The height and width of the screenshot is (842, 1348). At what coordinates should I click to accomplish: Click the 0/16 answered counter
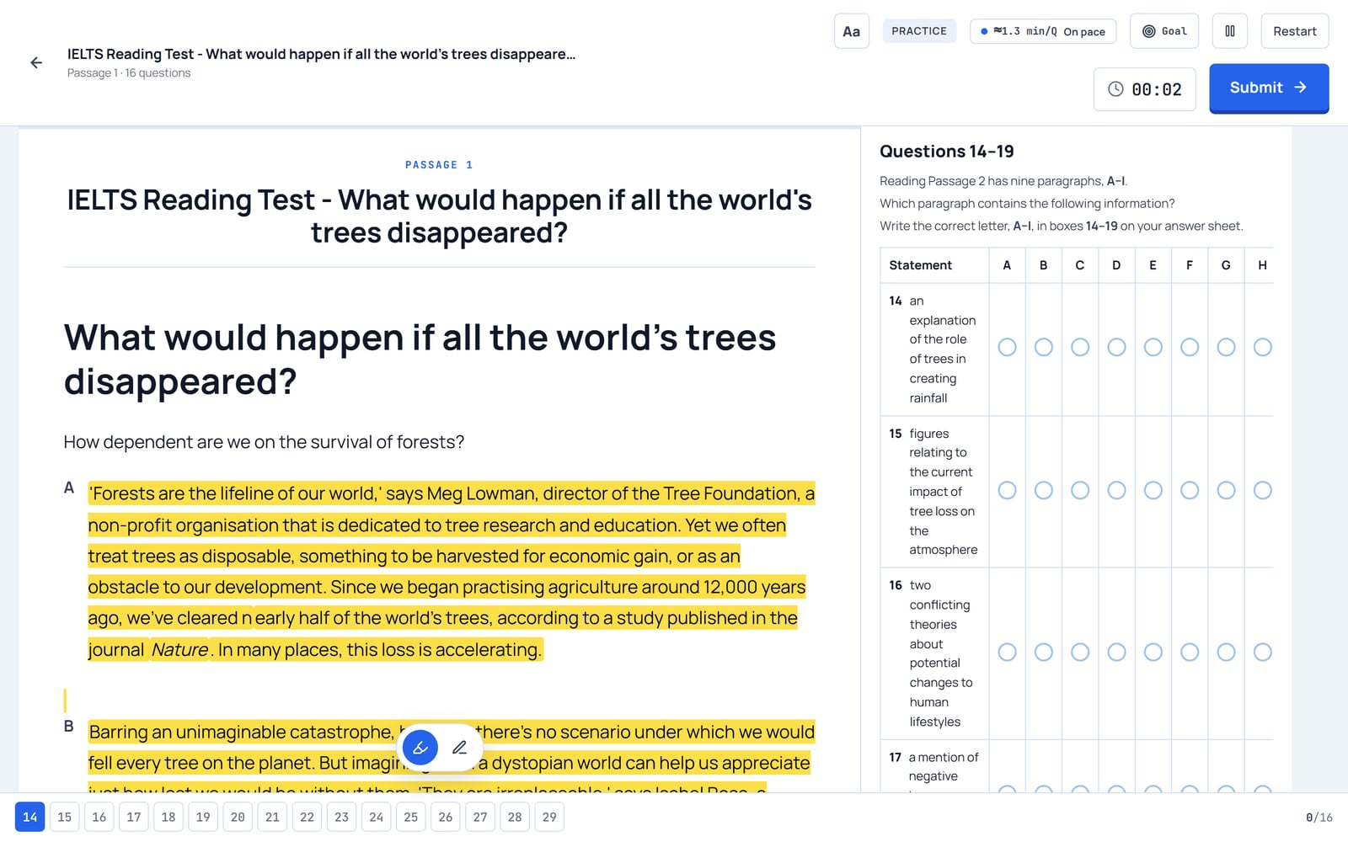[x=1319, y=818]
